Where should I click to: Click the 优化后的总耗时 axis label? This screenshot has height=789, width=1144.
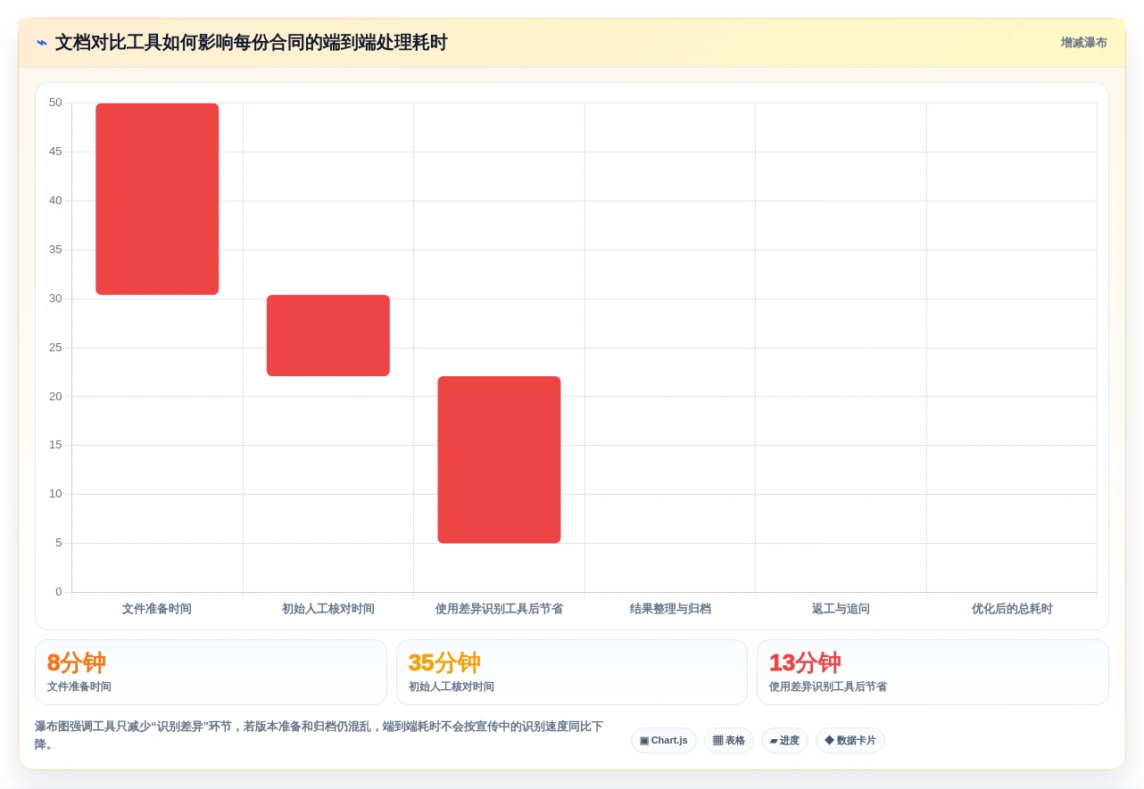(1012, 609)
